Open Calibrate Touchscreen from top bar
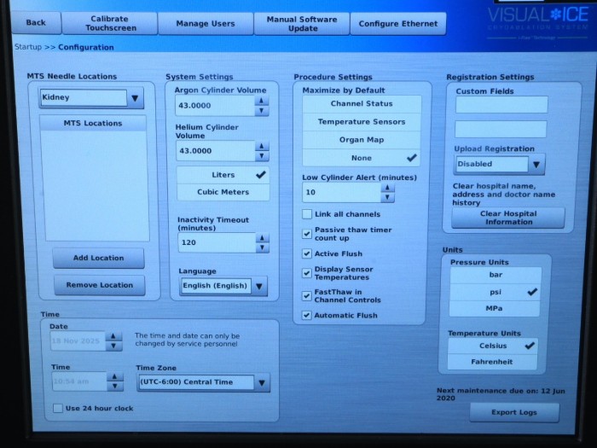This screenshot has height=448, width=597. click(110, 23)
